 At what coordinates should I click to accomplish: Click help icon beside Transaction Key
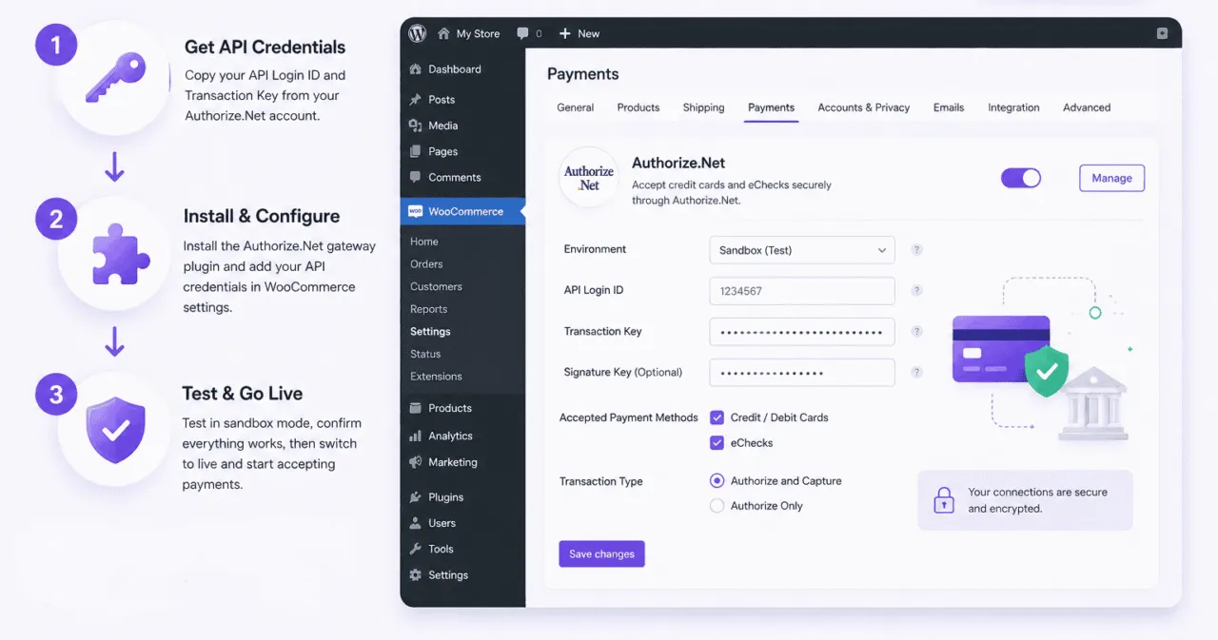917,332
